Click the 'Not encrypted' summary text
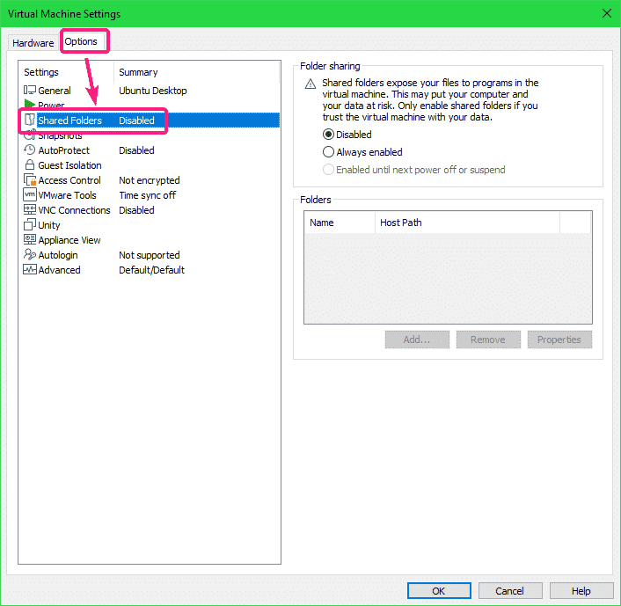621x606 pixels. tap(150, 180)
